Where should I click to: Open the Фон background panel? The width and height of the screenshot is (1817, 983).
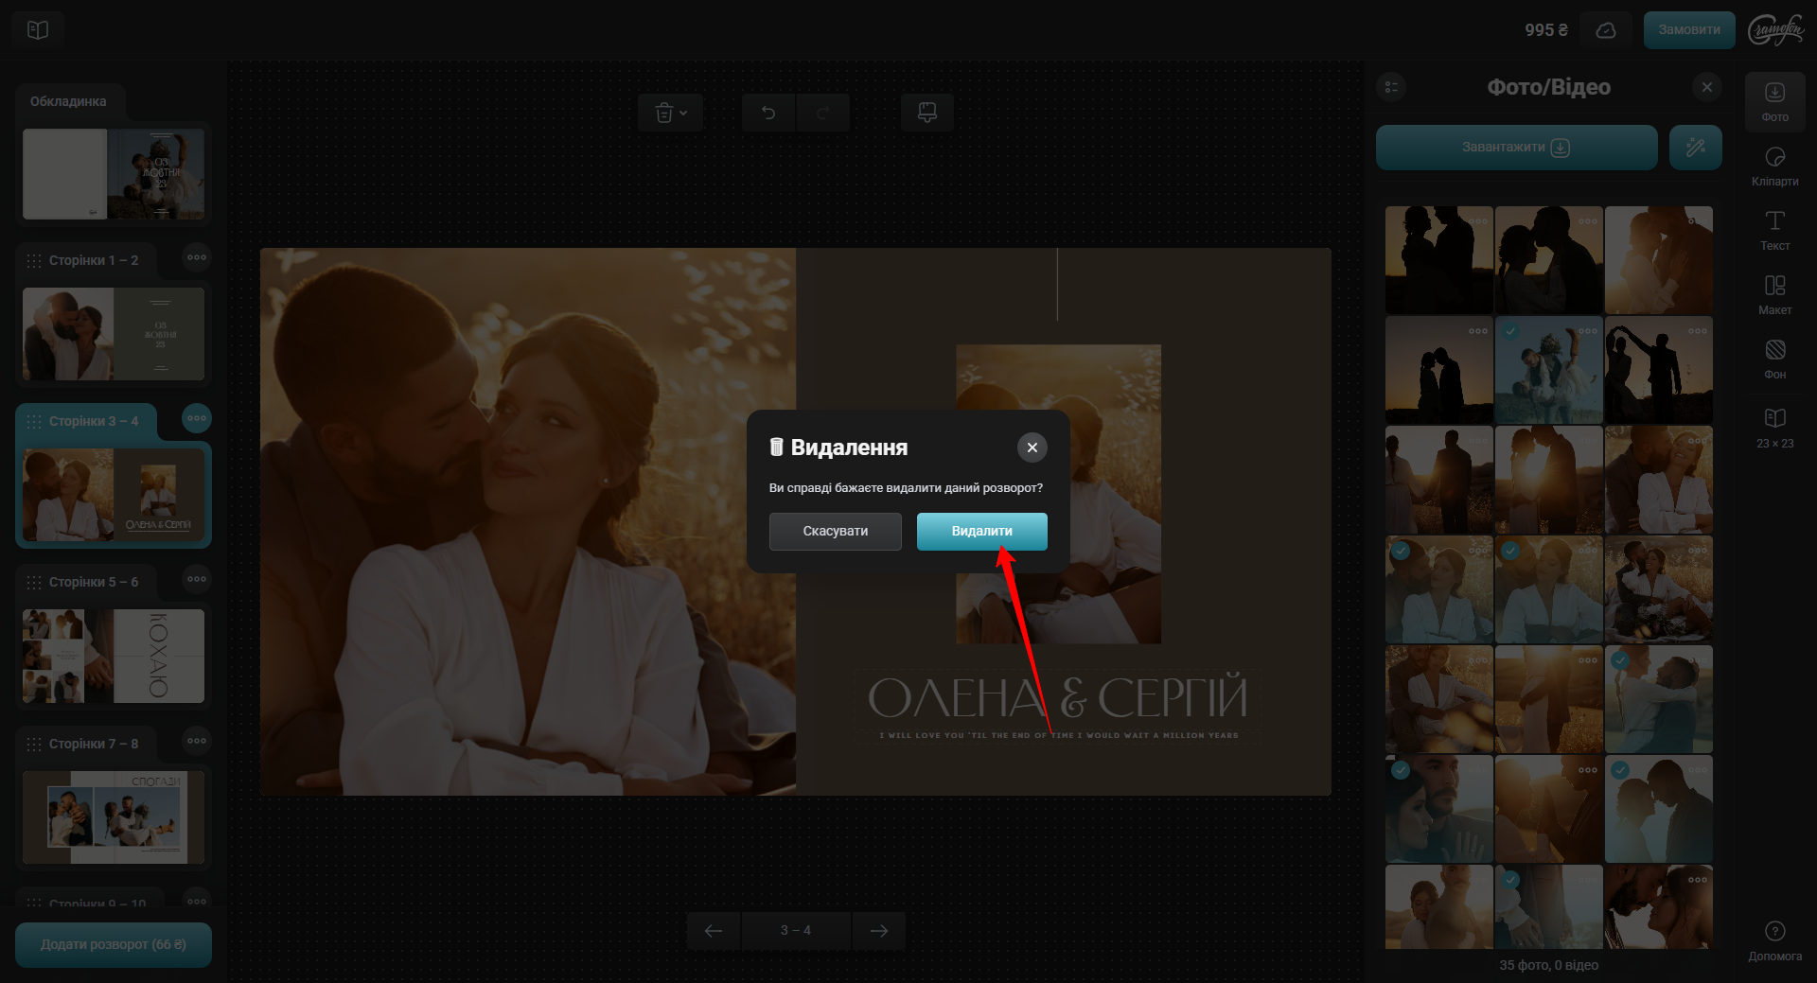coord(1774,359)
